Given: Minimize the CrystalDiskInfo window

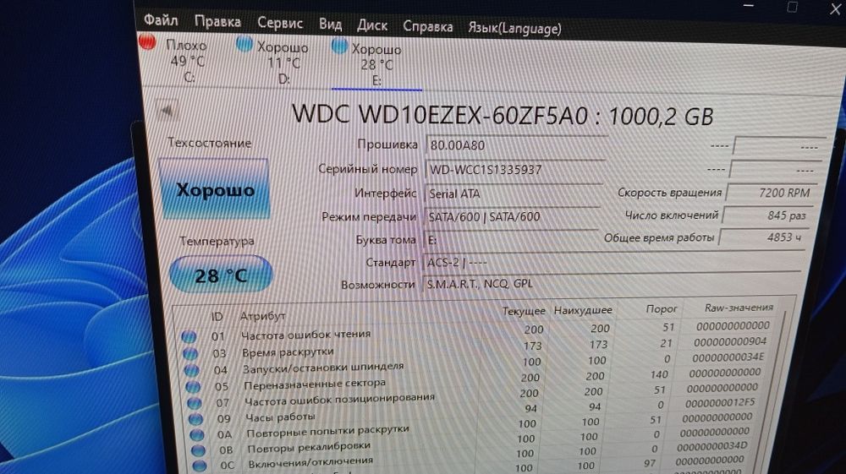Looking at the screenshot, I should point(749,5).
